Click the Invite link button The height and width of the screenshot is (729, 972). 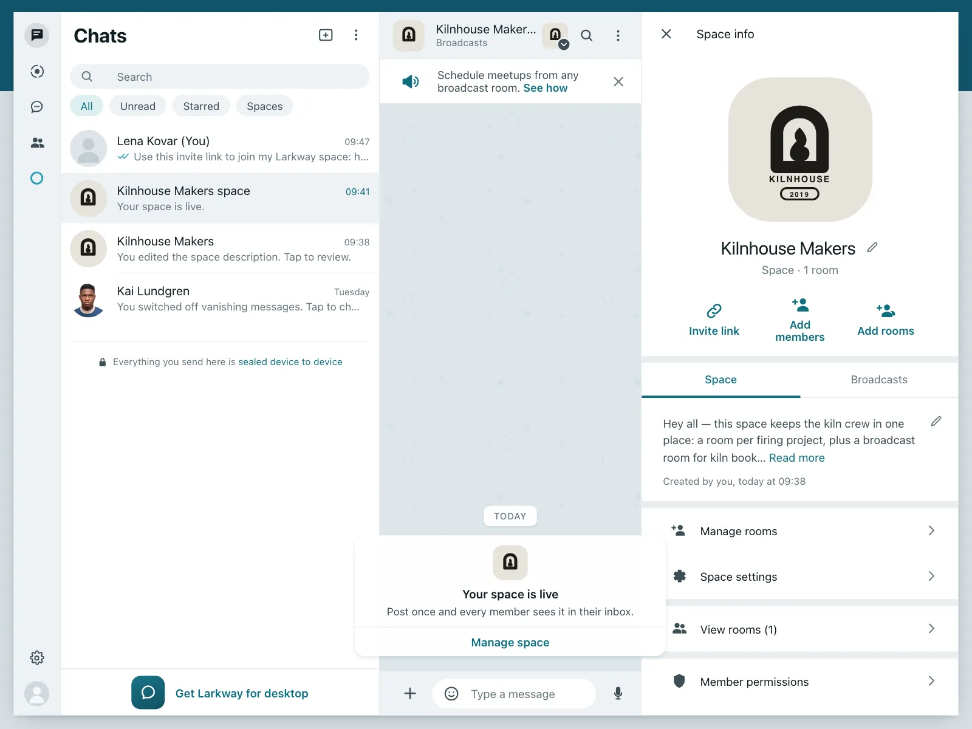(x=714, y=320)
